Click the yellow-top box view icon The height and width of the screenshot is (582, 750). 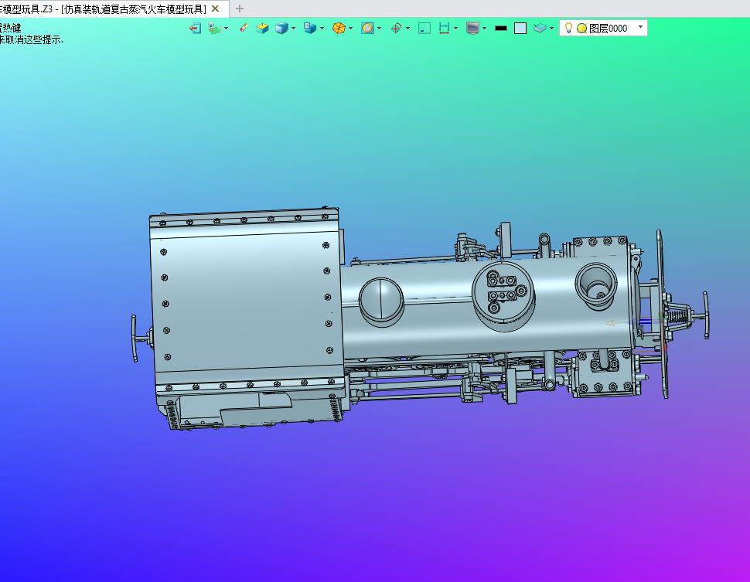[262, 29]
